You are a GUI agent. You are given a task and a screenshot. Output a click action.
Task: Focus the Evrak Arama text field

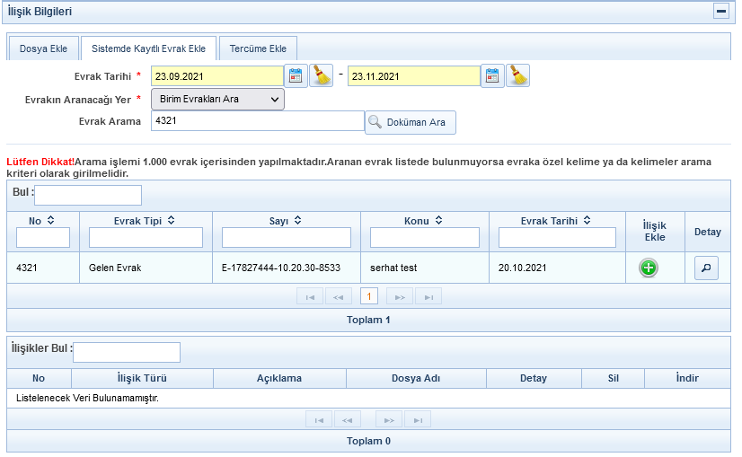pyautogui.click(x=257, y=121)
